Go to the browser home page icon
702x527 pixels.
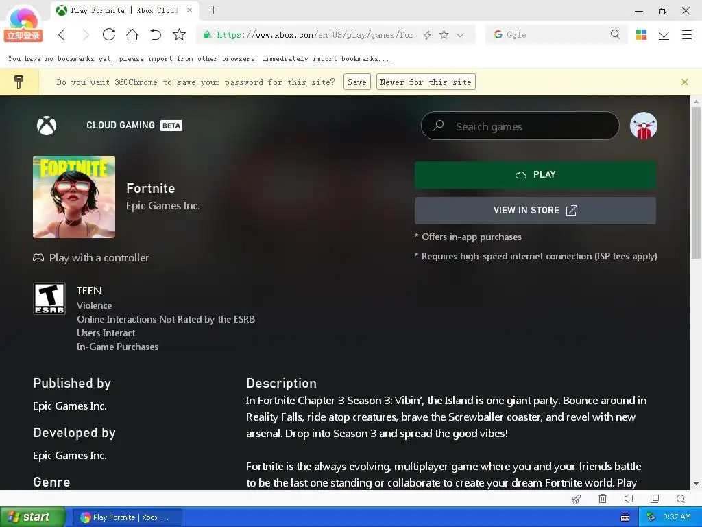point(132,34)
